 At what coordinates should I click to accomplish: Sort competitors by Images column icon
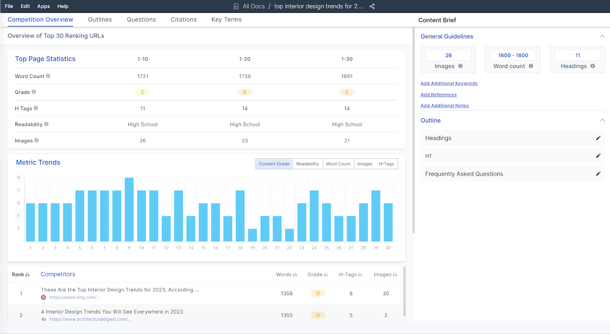coord(395,275)
